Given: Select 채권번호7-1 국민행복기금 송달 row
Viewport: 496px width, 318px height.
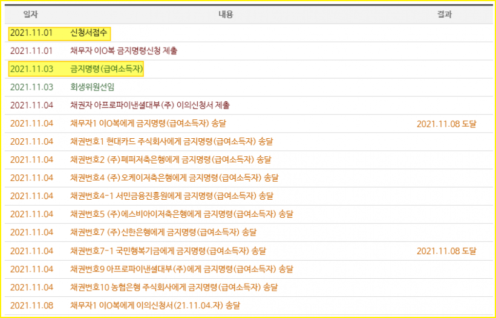Looking at the screenshot, I should point(248,251).
